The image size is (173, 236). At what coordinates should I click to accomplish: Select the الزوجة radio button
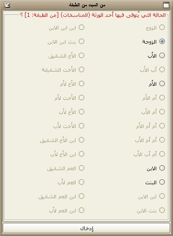(162, 41)
